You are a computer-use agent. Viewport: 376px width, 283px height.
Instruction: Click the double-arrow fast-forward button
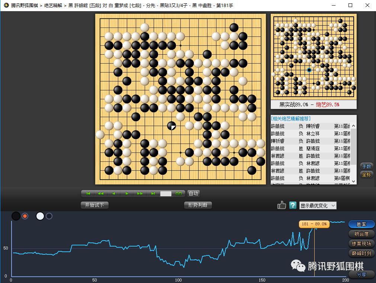(140, 193)
